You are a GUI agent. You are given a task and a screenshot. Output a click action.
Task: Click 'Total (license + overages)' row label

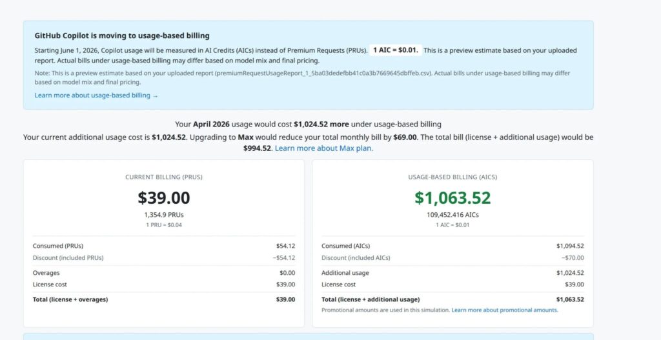[x=70, y=299]
